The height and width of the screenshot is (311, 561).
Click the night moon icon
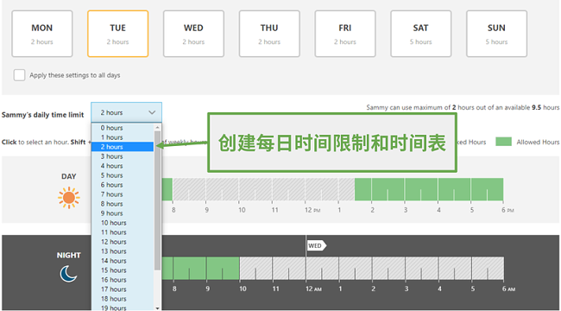tap(68, 274)
